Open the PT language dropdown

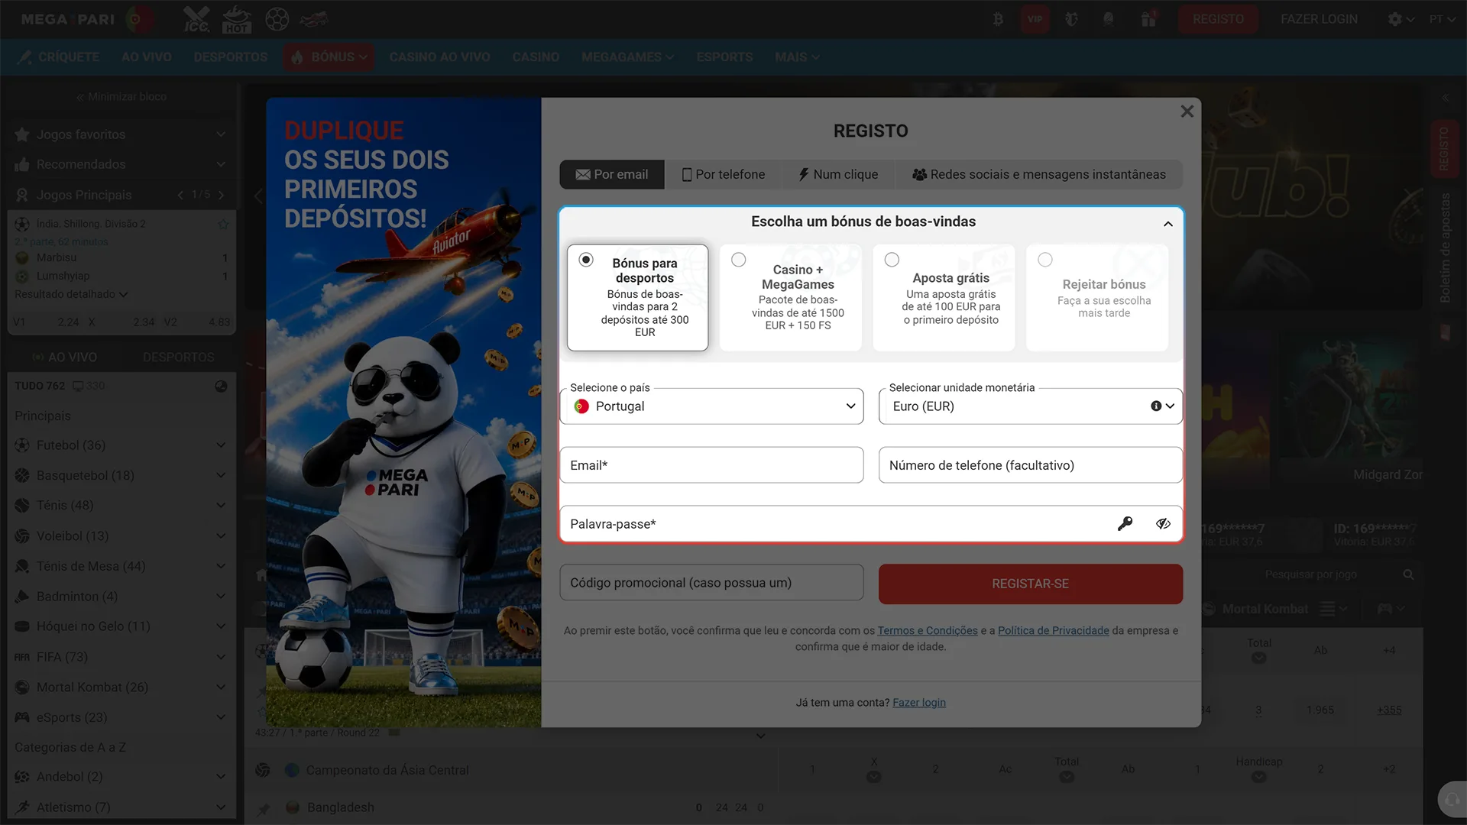(1442, 19)
